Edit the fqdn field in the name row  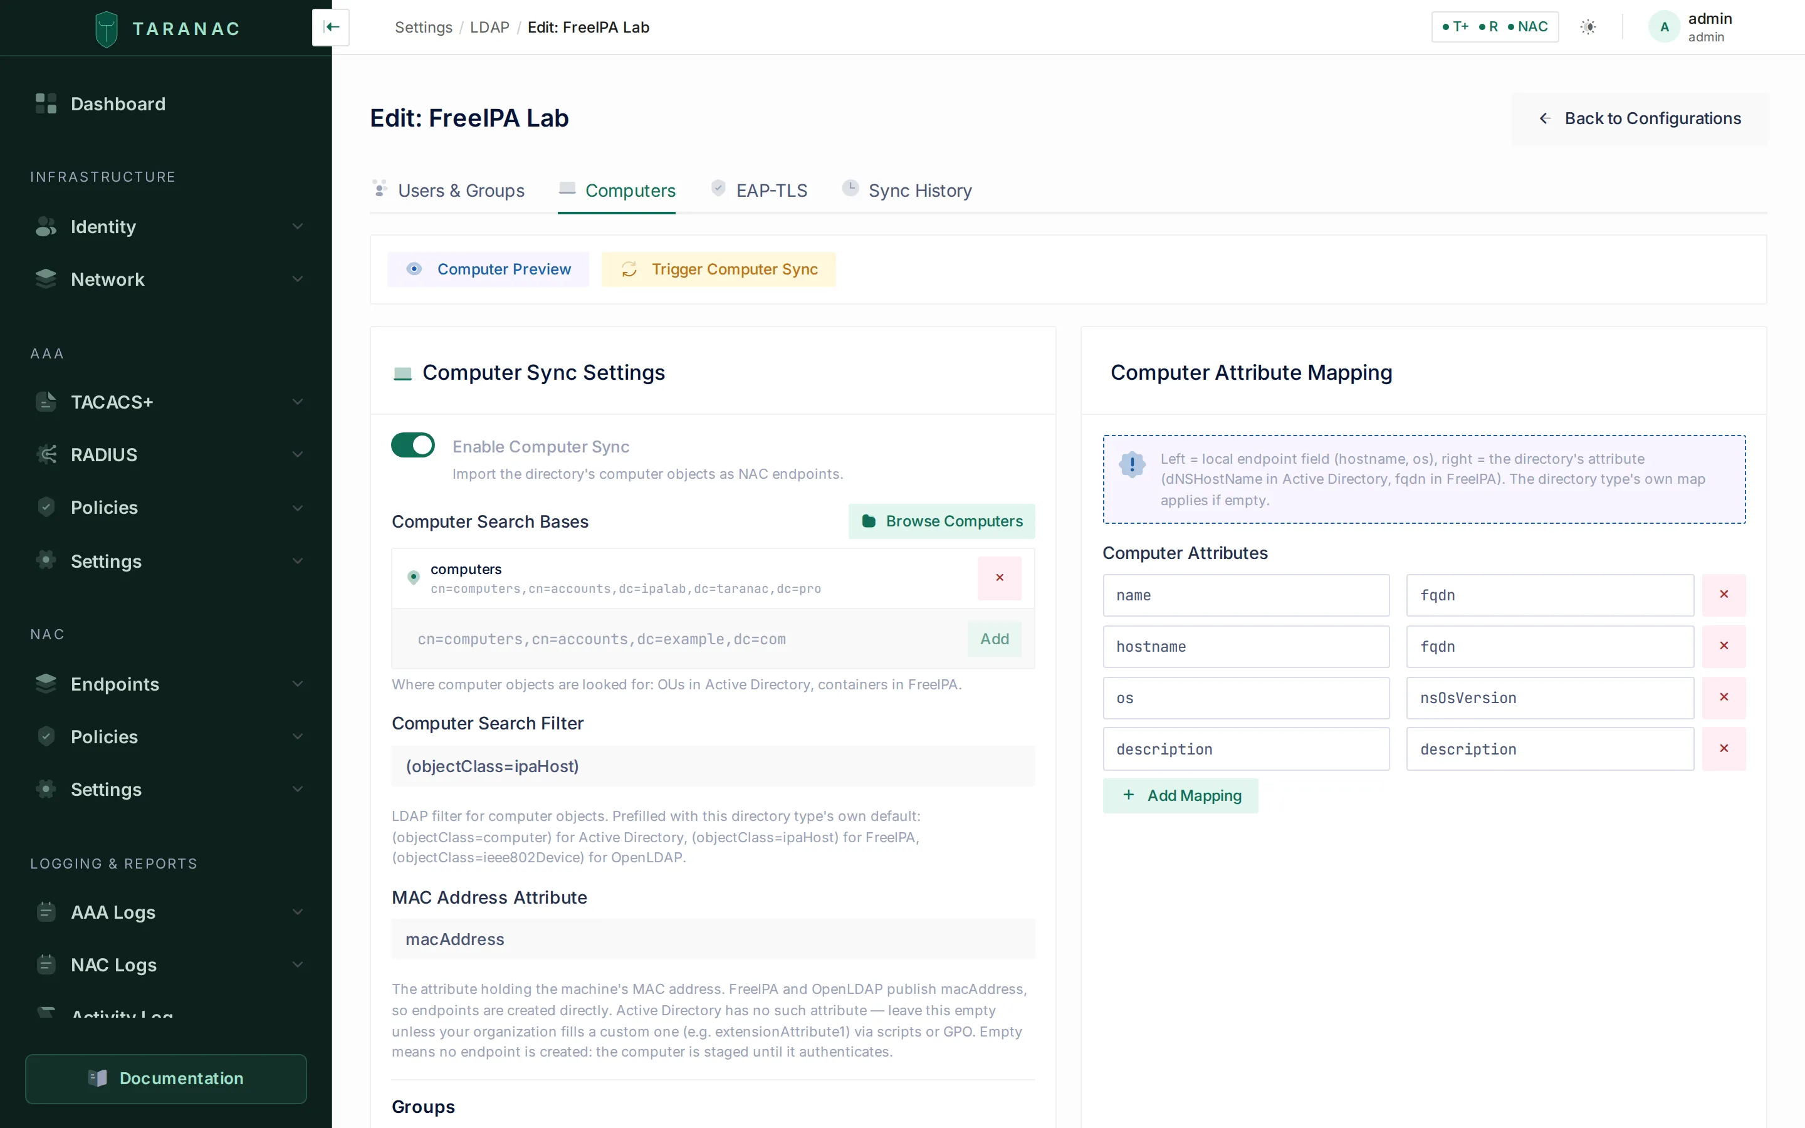coord(1550,595)
